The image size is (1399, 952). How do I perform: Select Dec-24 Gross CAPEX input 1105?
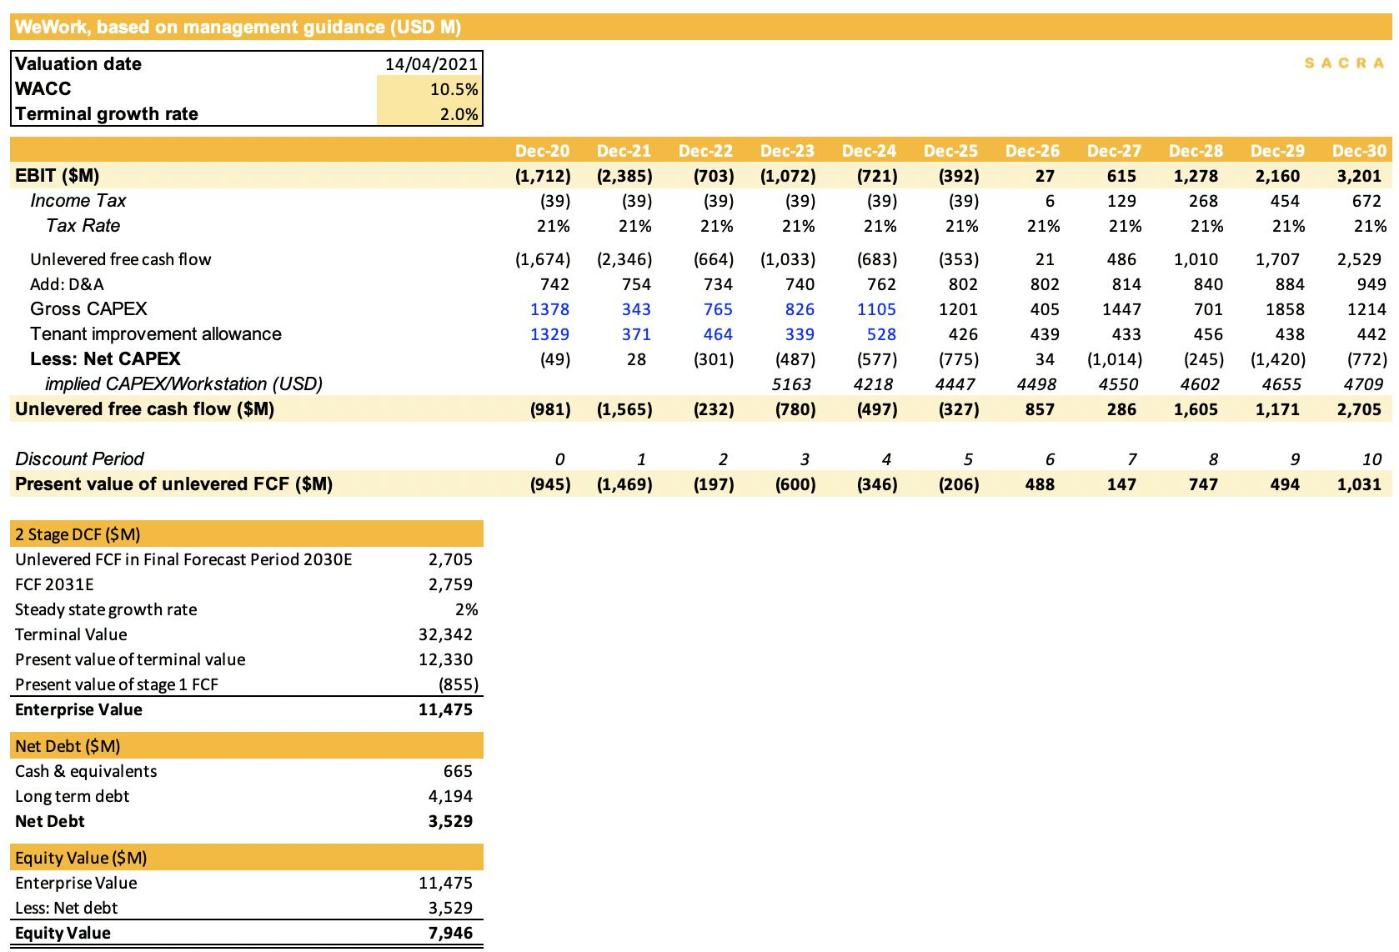(877, 309)
